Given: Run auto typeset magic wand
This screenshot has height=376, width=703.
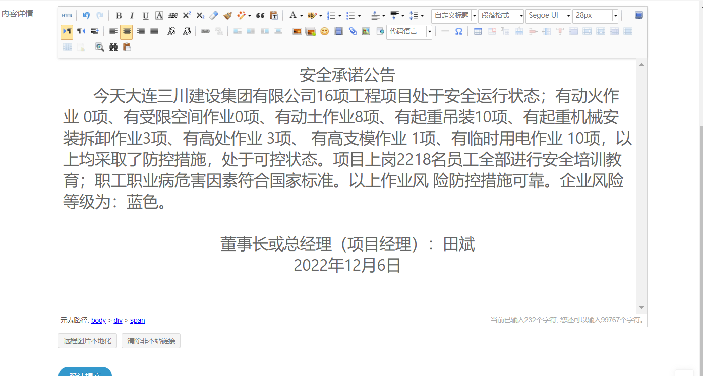Looking at the screenshot, I should (242, 16).
